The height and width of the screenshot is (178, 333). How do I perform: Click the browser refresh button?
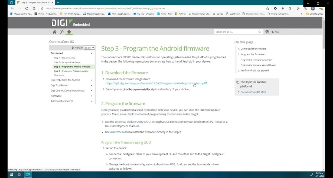pos(27,8)
